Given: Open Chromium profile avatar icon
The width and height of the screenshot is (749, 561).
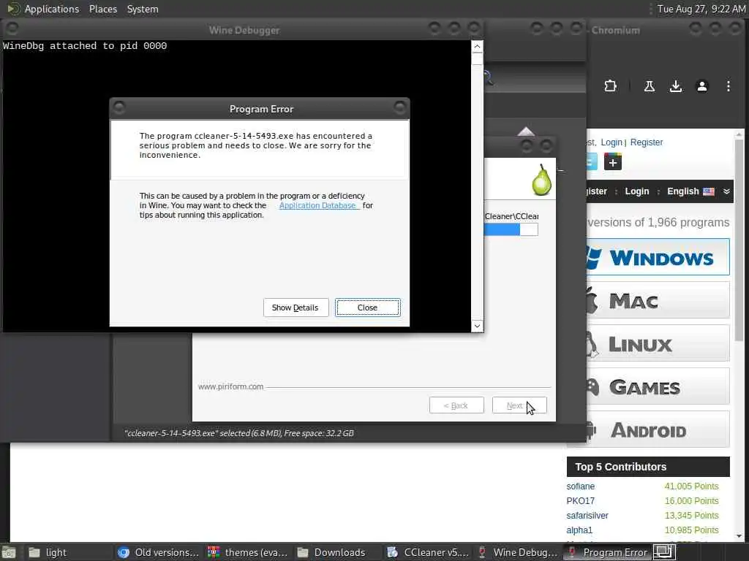Looking at the screenshot, I should point(701,86).
